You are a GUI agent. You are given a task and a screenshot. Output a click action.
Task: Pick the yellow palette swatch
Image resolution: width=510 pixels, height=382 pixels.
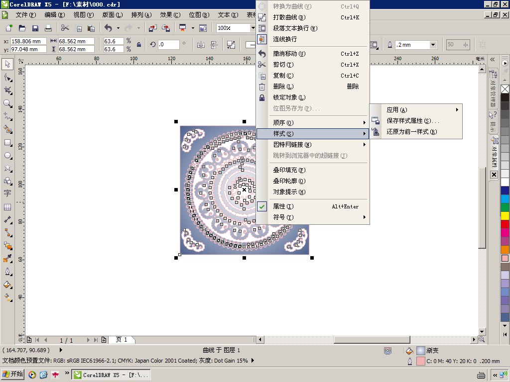505,216
